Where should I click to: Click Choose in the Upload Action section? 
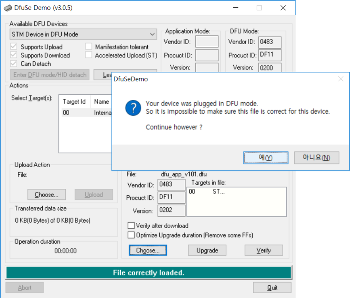coord(46,194)
